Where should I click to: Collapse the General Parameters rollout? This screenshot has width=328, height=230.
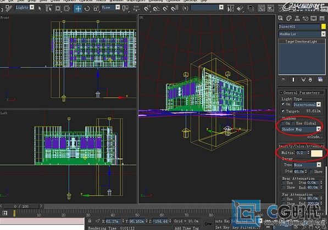(301, 92)
